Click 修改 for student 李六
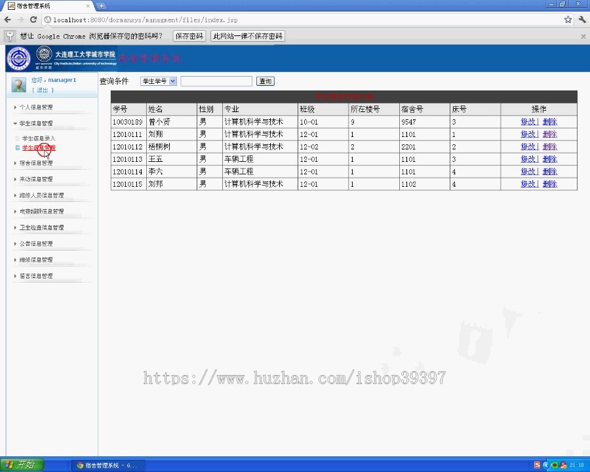 [x=528, y=172]
